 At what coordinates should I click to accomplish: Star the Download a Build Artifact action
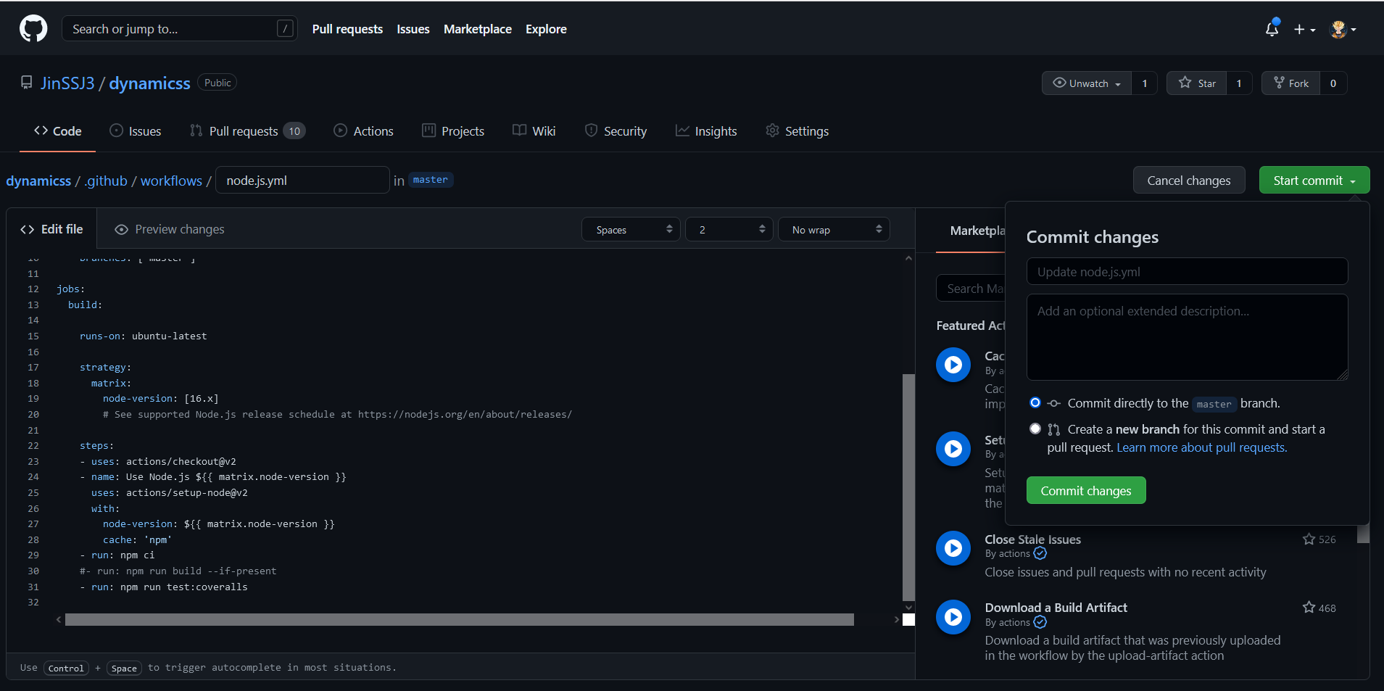click(1309, 608)
